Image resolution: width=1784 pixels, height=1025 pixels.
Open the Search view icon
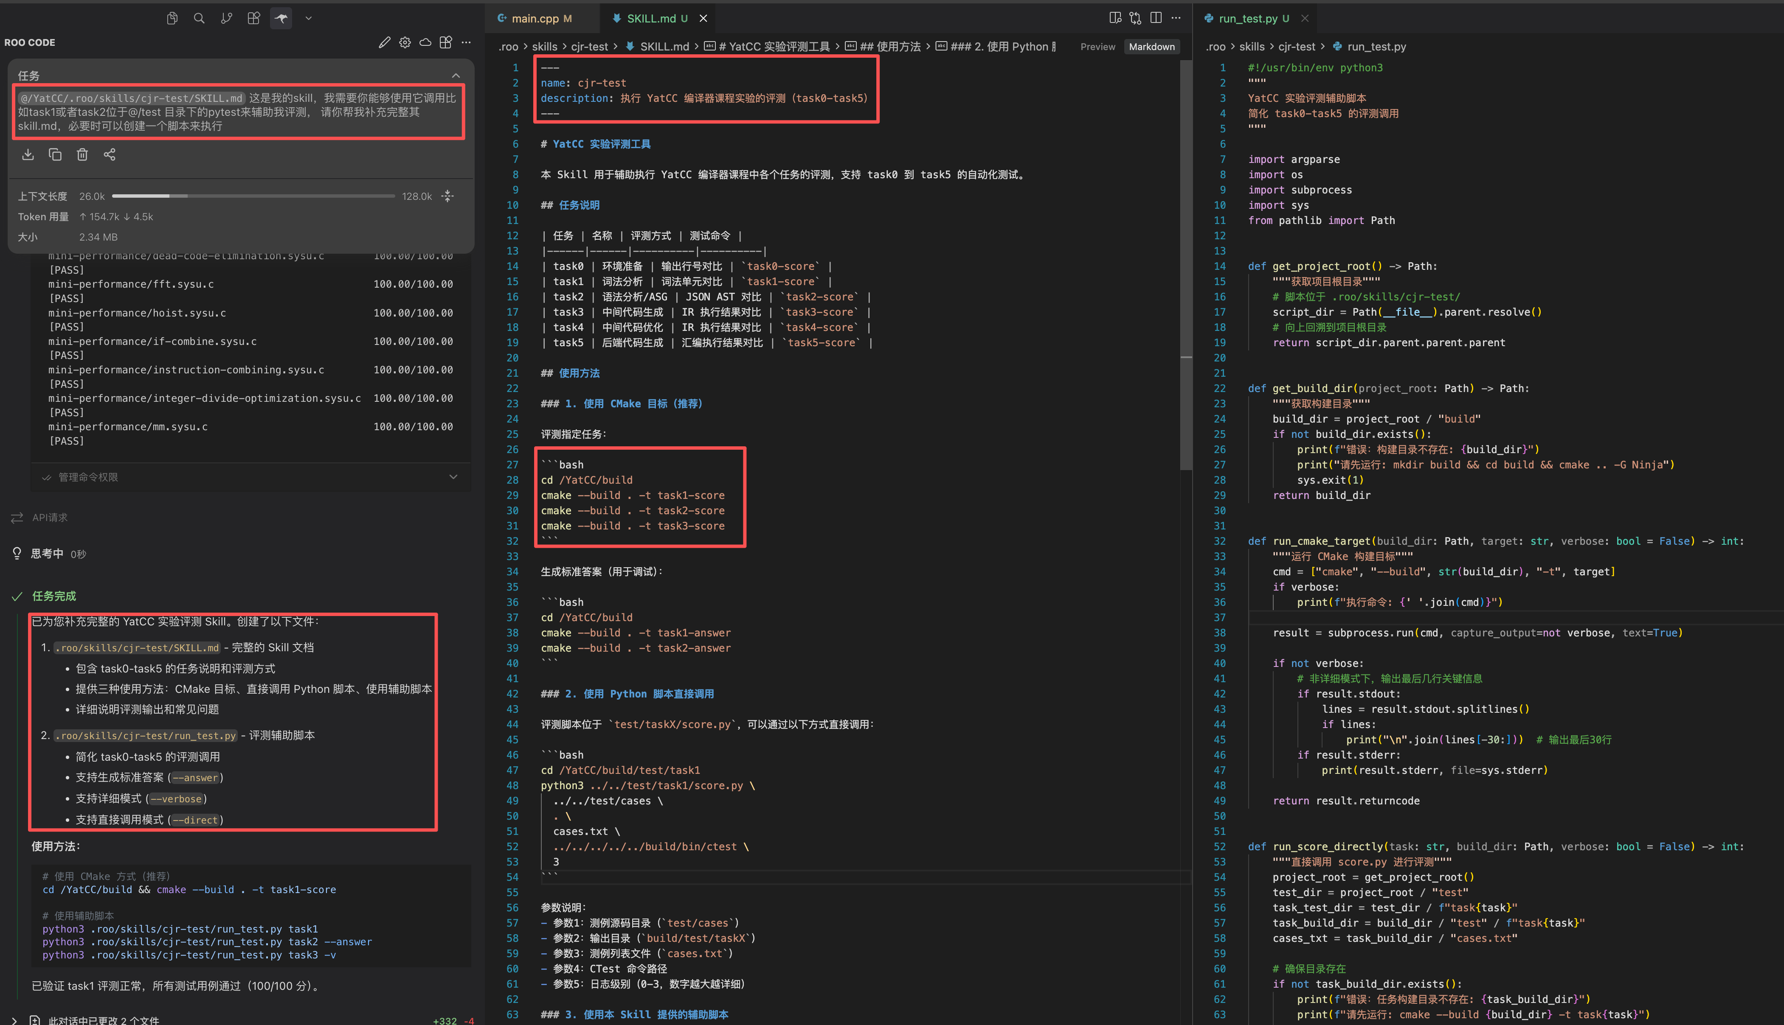[199, 18]
